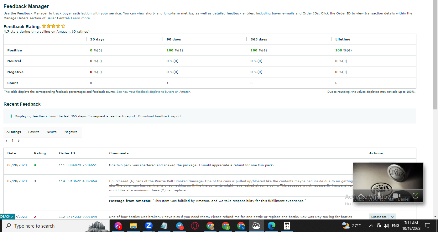The width and height of the screenshot is (438, 232).
Task: Open how your feedback displays to buyers link
Action: [154, 92]
